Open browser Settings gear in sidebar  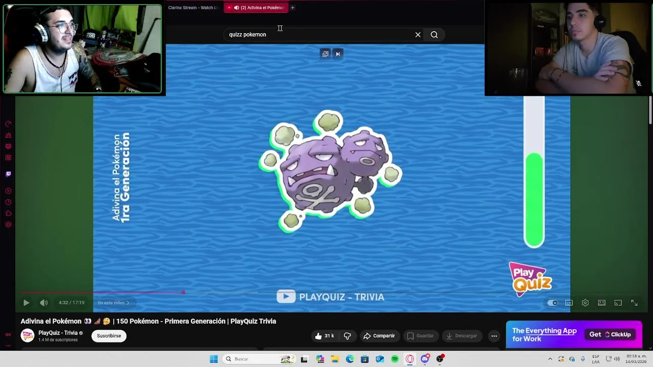coord(8,225)
